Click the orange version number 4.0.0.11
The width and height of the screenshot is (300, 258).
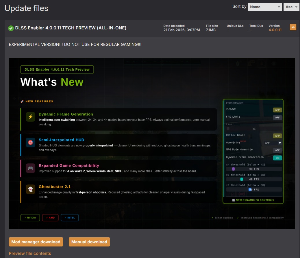click(275, 30)
